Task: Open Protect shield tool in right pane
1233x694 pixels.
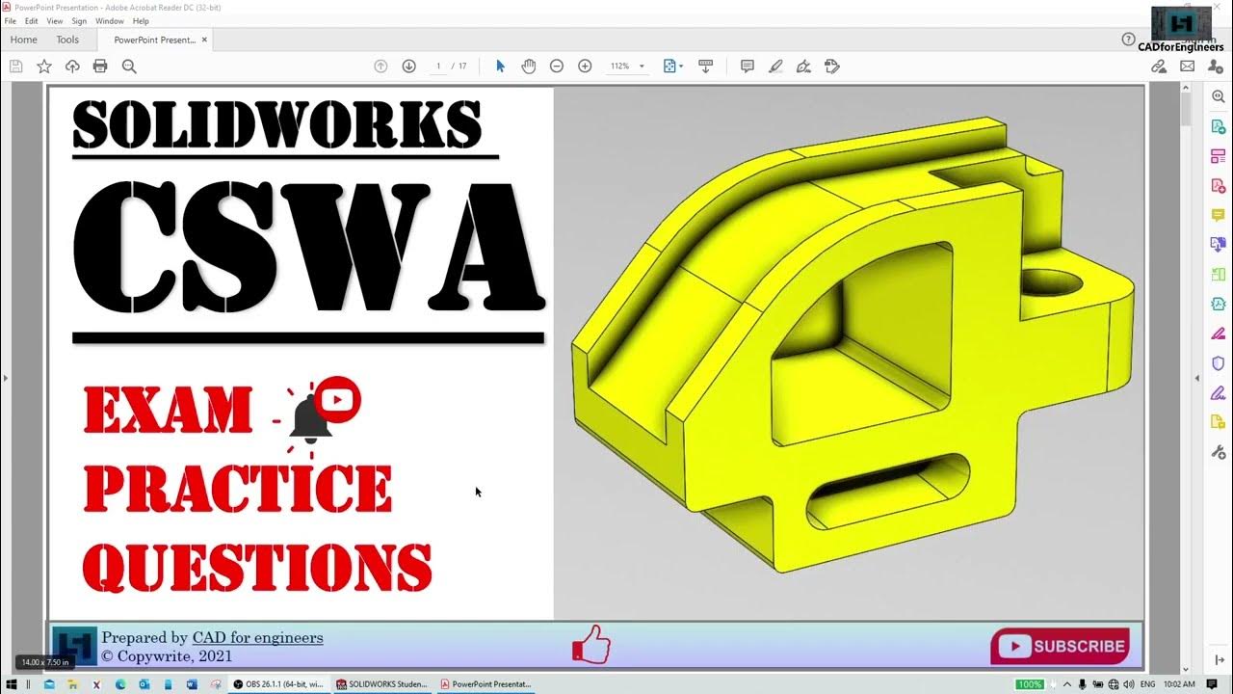Action: tap(1218, 363)
